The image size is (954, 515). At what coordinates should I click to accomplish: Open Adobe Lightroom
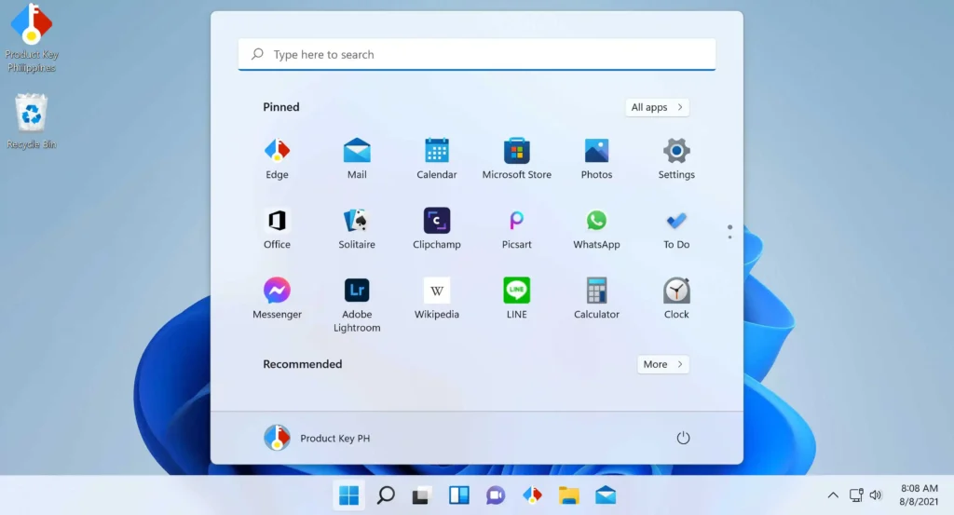point(357,305)
